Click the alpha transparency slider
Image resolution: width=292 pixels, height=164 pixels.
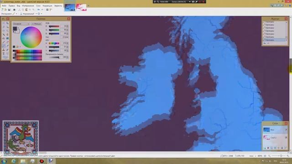[x=54, y=57]
